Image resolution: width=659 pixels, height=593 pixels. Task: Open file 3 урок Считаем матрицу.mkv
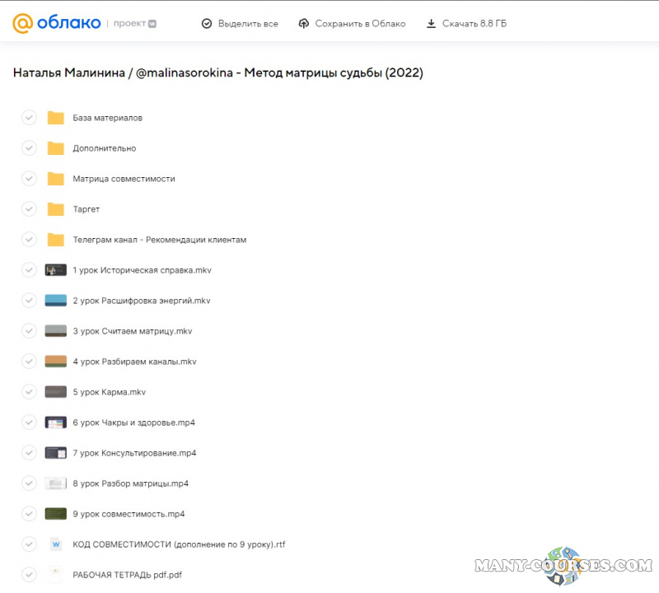132,331
